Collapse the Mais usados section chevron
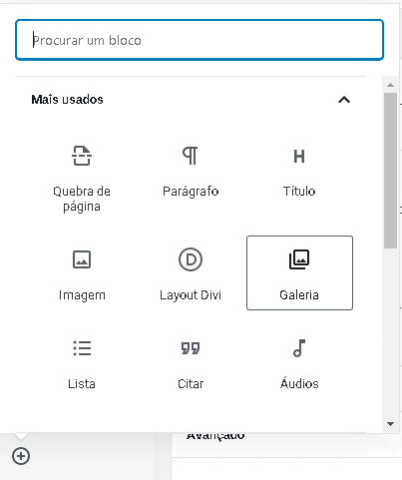Image resolution: width=402 pixels, height=480 pixels. pos(344,100)
